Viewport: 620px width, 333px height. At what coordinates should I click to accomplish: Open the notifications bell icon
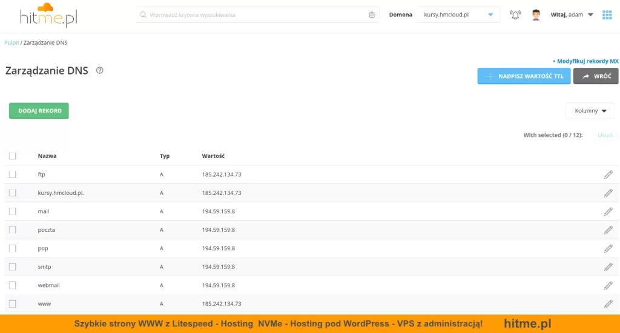pos(515,15)
